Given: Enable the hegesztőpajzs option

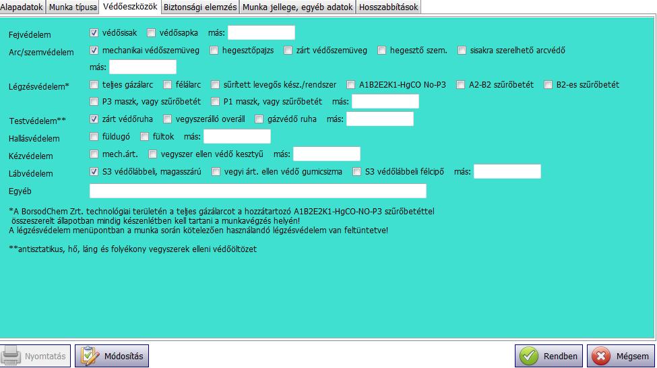Looking at the screenshot, I should pyautogui.click(x=214, y=51).
